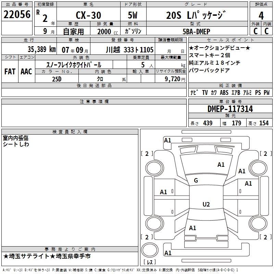Click the アルミ wheels equipment item
The height and width of the screenshot is (274, 274).
247,92
